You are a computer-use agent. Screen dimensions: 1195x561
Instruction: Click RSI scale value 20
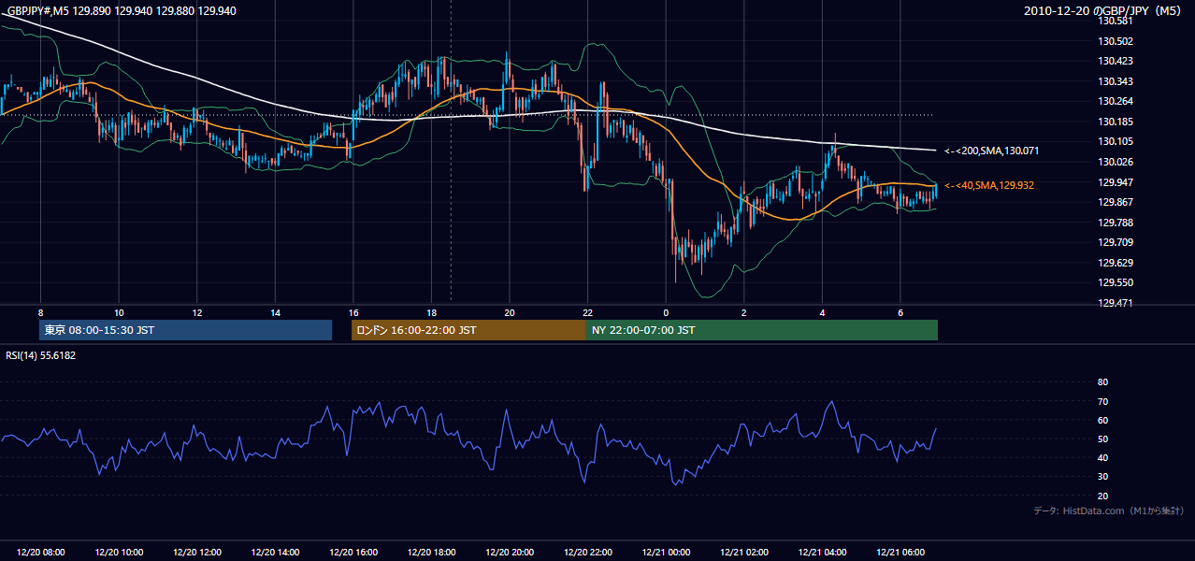(x=1102, y=496)
